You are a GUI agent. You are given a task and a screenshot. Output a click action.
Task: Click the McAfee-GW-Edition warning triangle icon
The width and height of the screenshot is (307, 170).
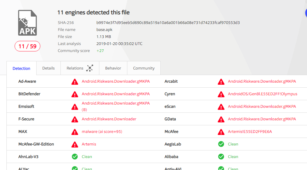[x=75, y=144]
